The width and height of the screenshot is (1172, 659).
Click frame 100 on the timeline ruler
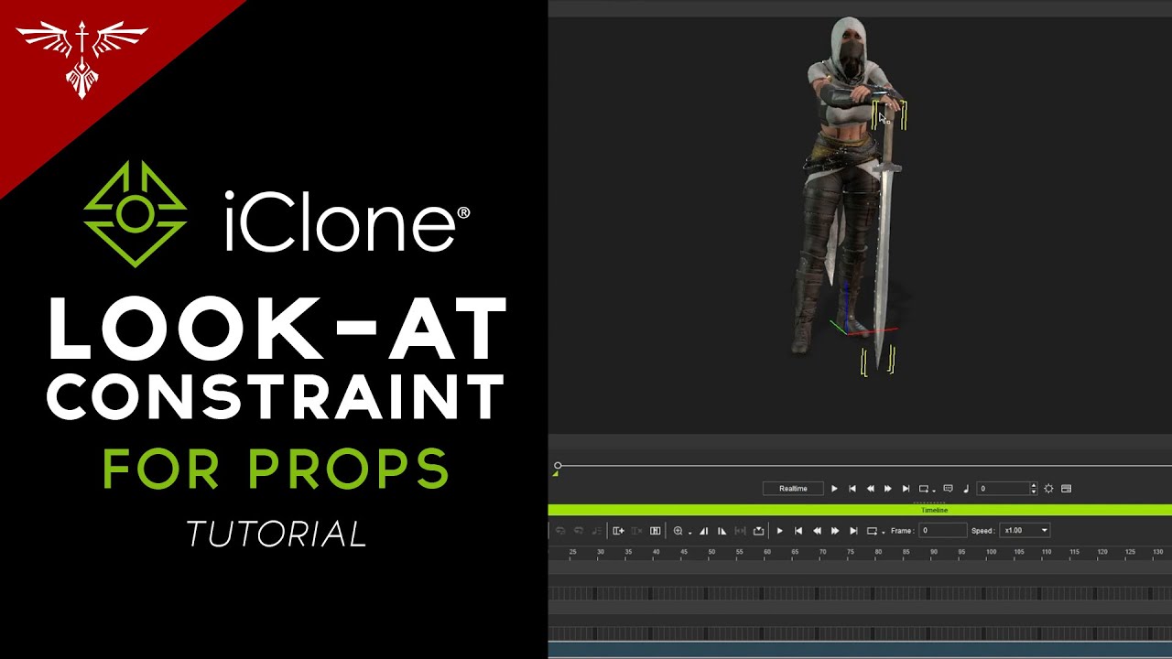pos(991,552)
